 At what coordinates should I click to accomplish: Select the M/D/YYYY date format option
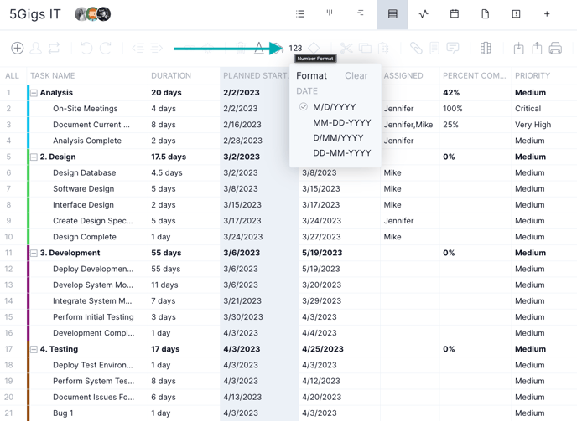pos(335,107)
